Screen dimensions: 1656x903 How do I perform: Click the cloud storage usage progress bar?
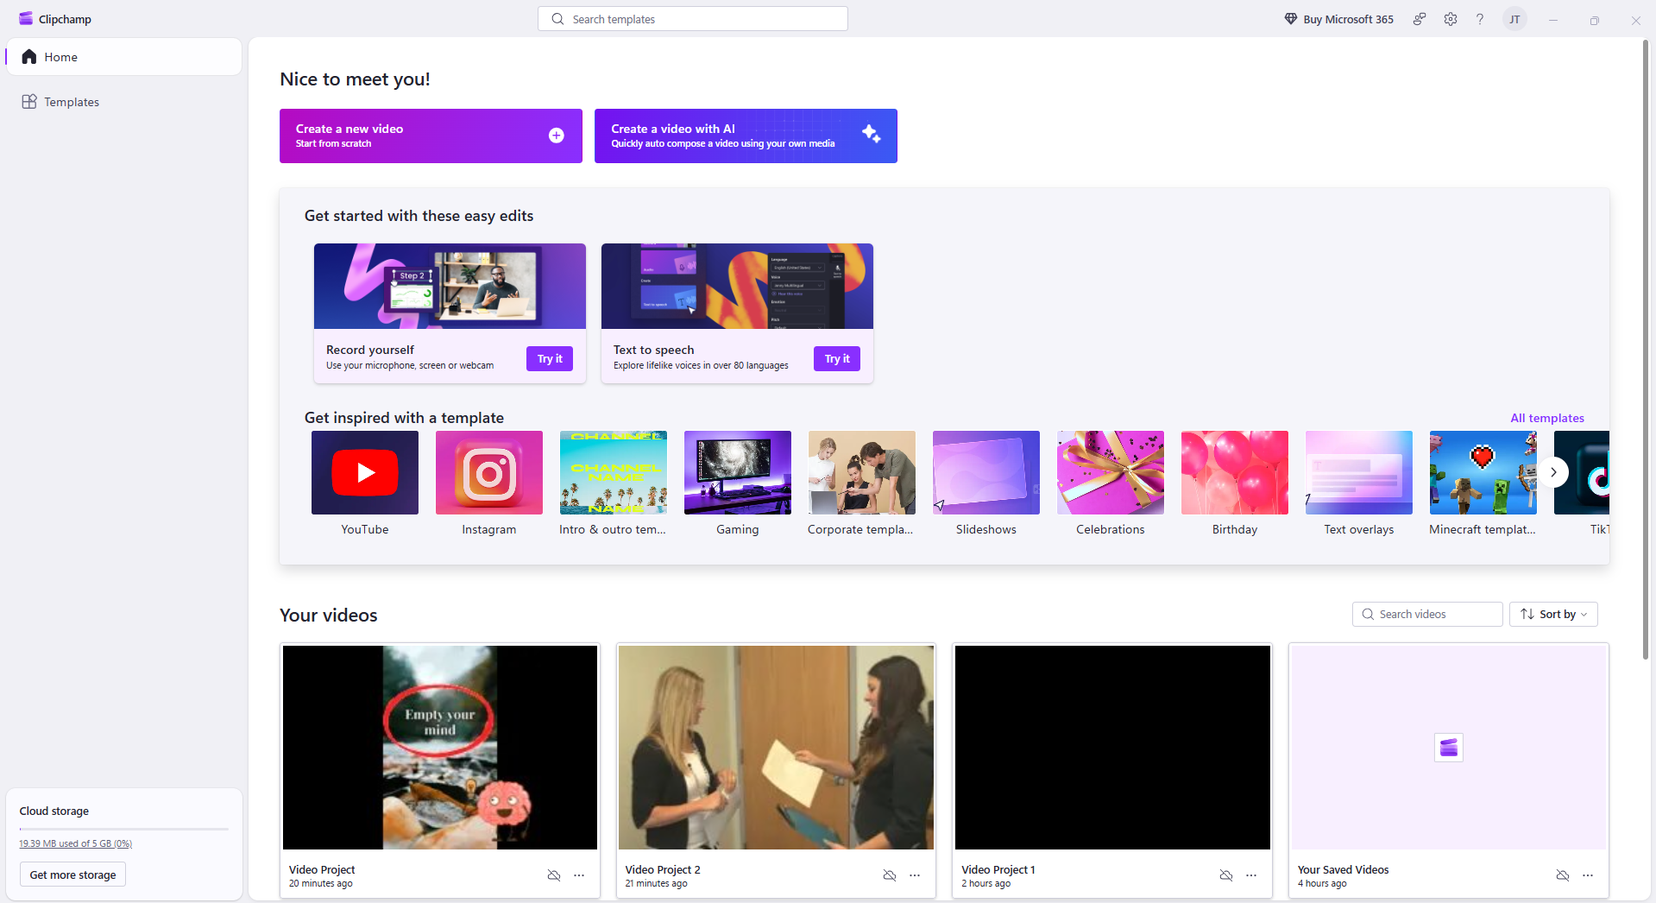[x=124, y=829]
